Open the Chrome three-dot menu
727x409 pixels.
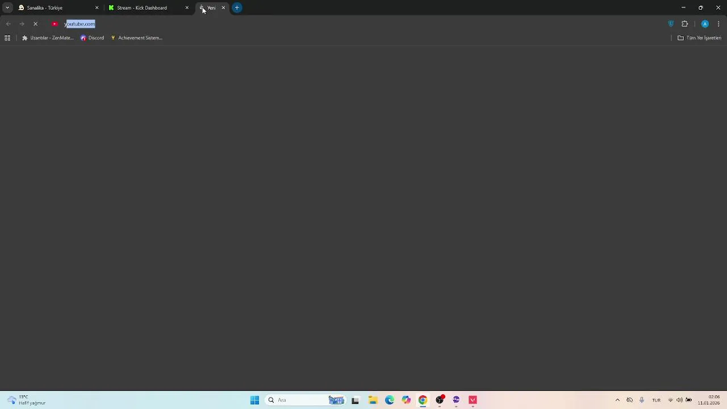[x=718, y=24]
